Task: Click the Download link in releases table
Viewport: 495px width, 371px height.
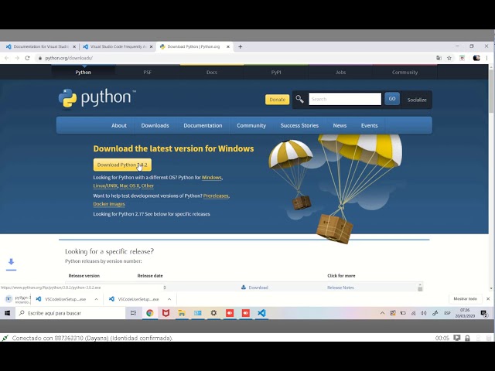Action: 255,288
